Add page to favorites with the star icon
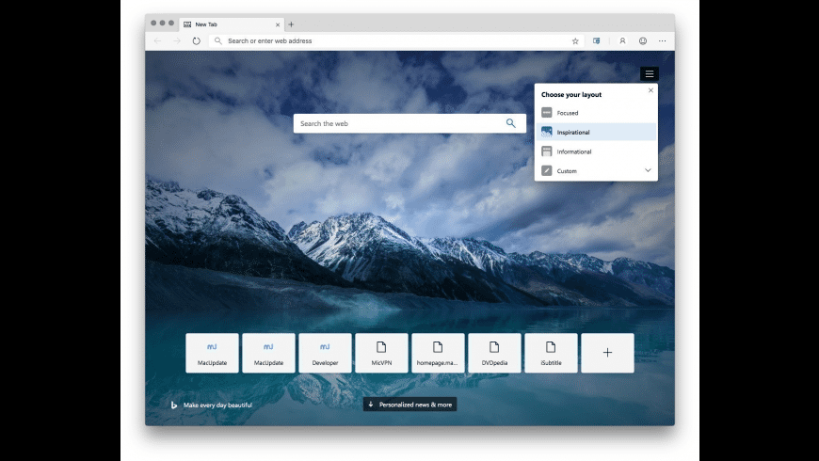 (x=575, y=40)
